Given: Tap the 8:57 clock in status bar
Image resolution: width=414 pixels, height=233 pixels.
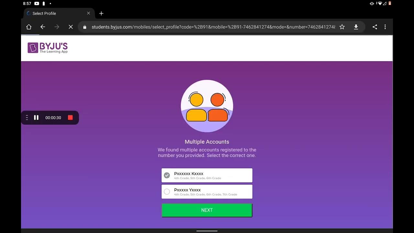Looking at the screenshot, I should (27, 4).
